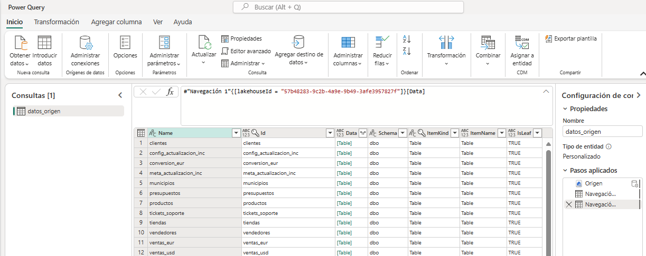Open the Obtener datos menu

tap(20, 51)
